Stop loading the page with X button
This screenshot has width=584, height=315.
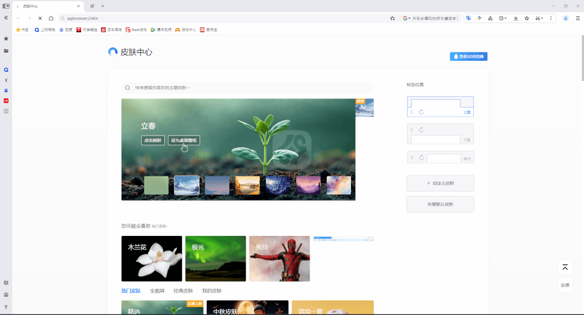[x=40, y=18]
